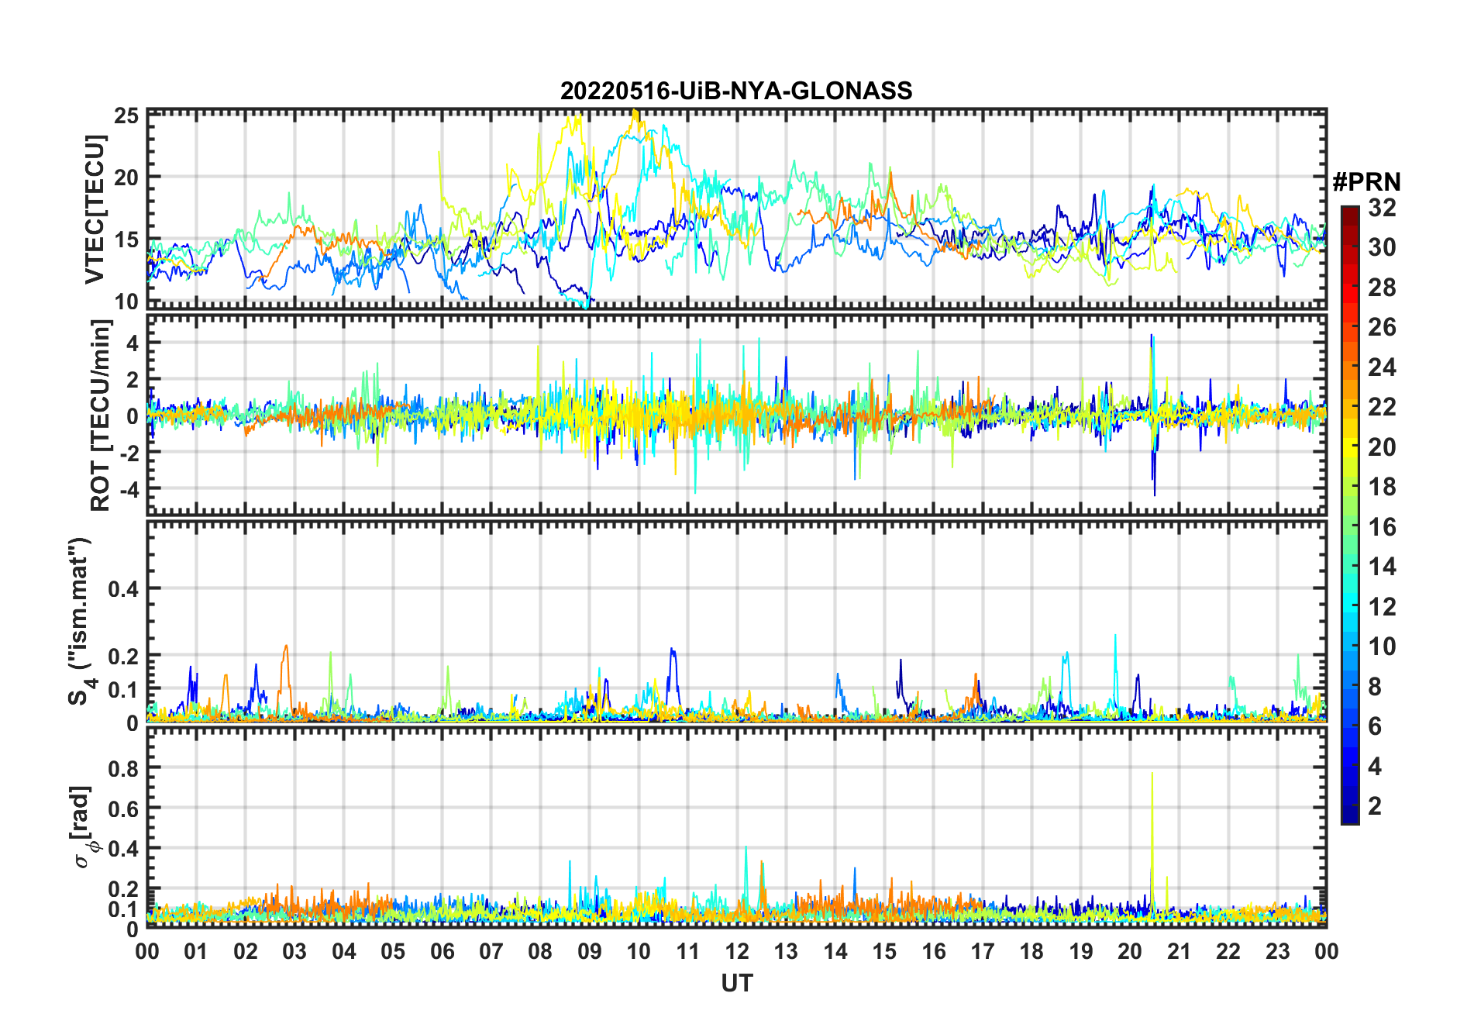
Task: Select the 03 hour tick on UT axis
Action: pos(294,951)
